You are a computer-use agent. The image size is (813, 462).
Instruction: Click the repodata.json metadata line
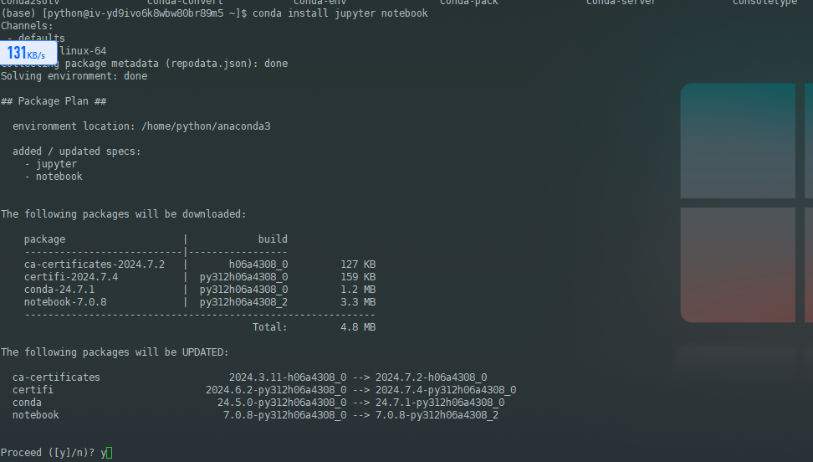point(144,64)
